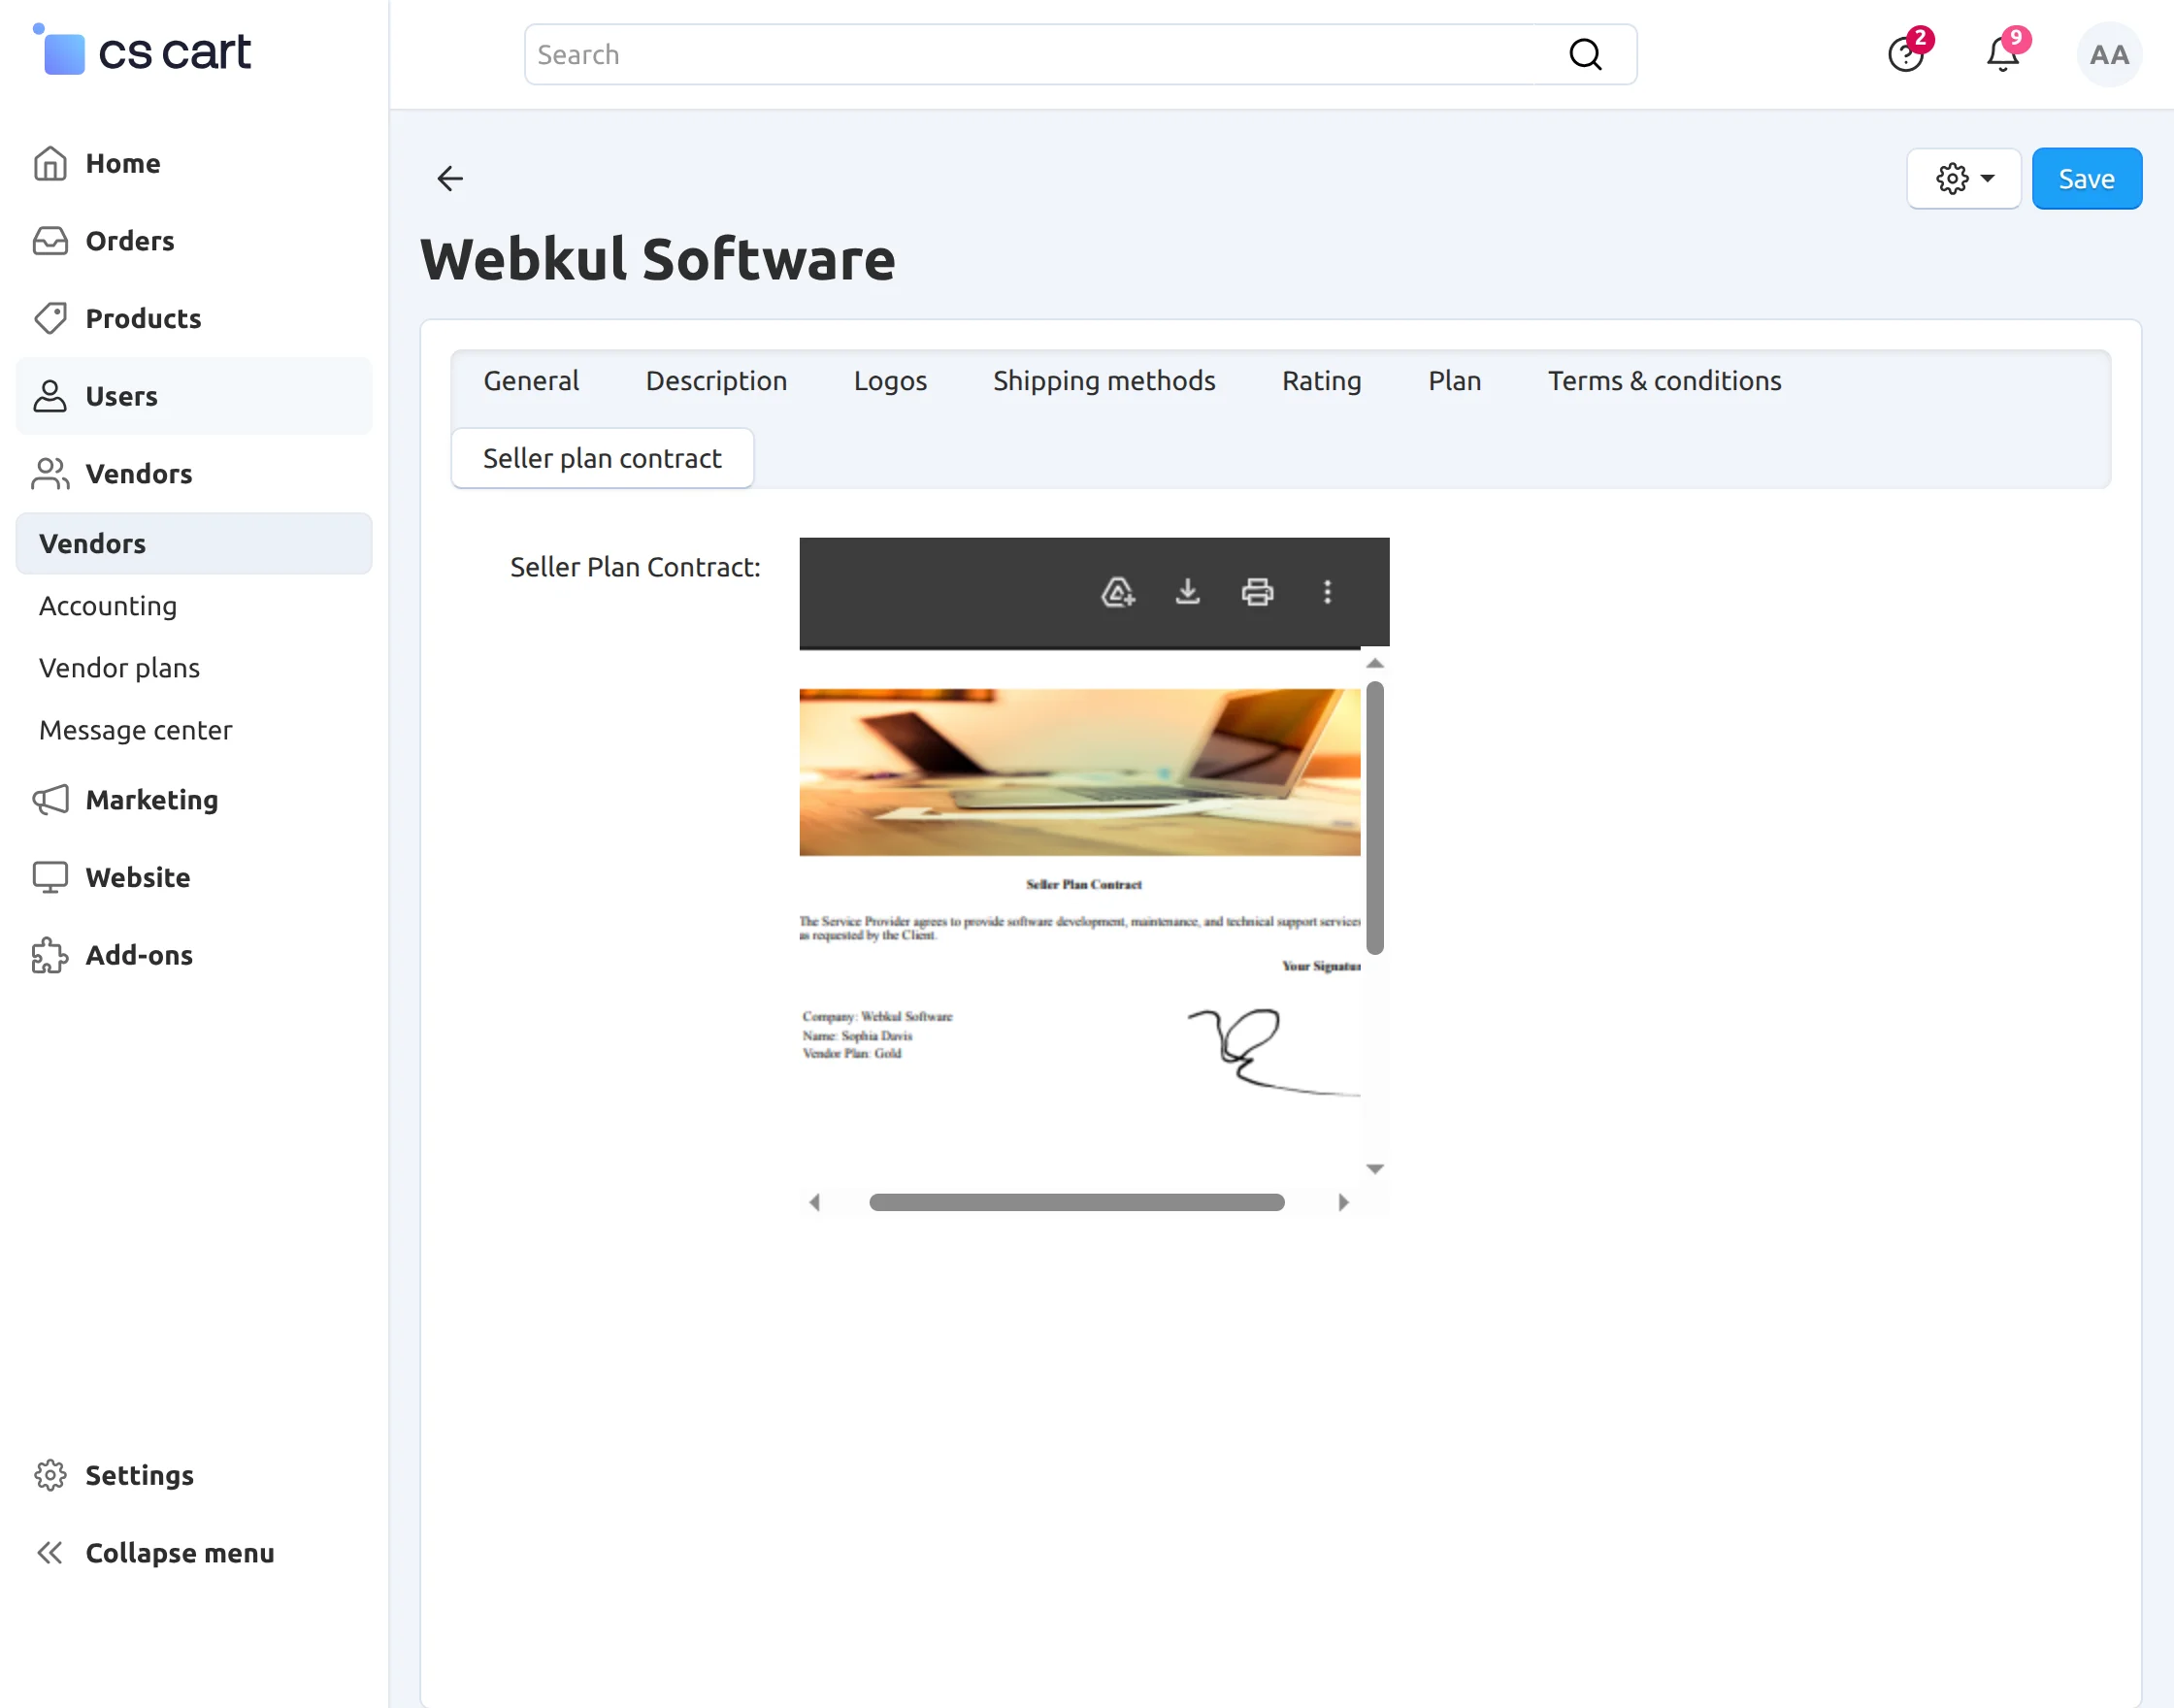
Task: Click the Website monitor icon
Action: pyautogui.click(x=50, y=877)
